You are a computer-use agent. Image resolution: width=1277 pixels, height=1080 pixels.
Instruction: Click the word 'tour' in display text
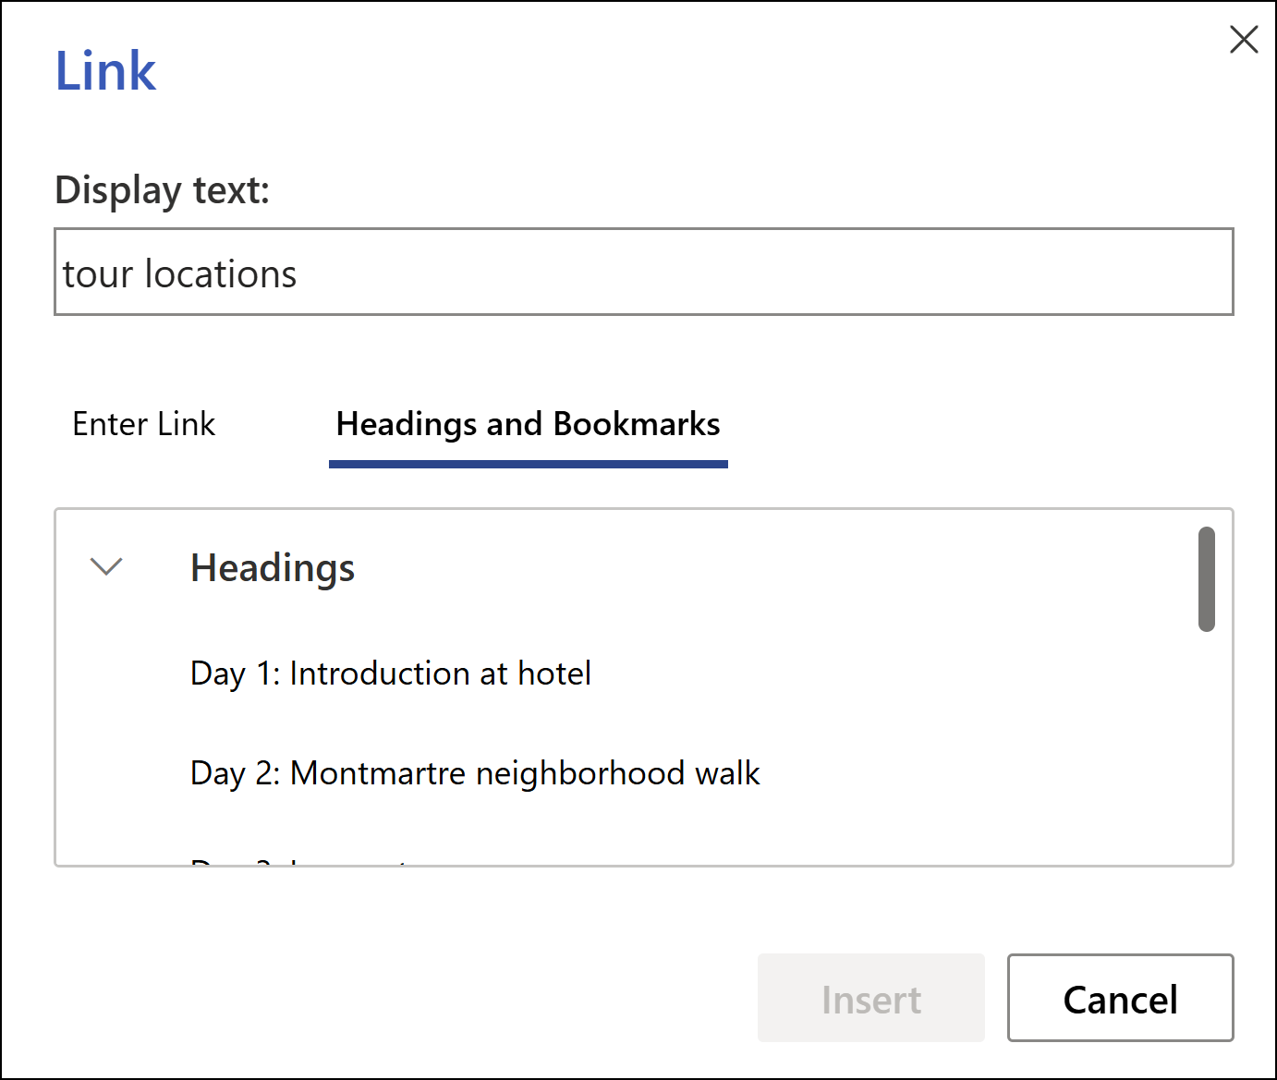pyautogui.click(x=97, y=274)
